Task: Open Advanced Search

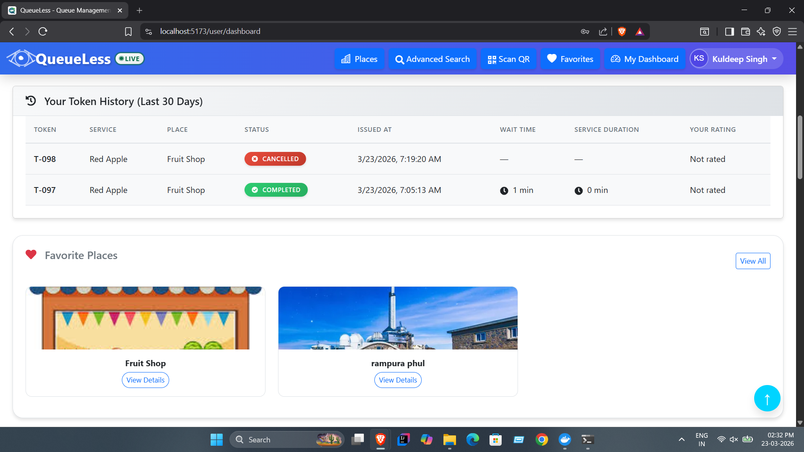Action: (432, 59)
